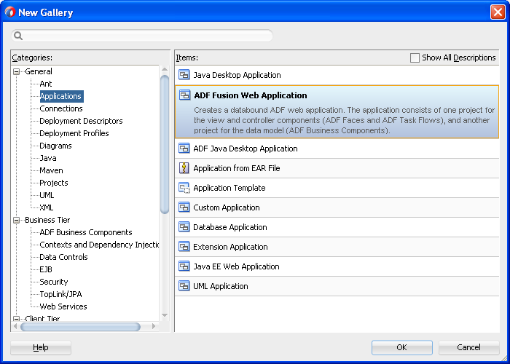This screenshot has width=510, height=364.
Task: Select Contexts and Dependency Injection category
Action: (99, 245)
